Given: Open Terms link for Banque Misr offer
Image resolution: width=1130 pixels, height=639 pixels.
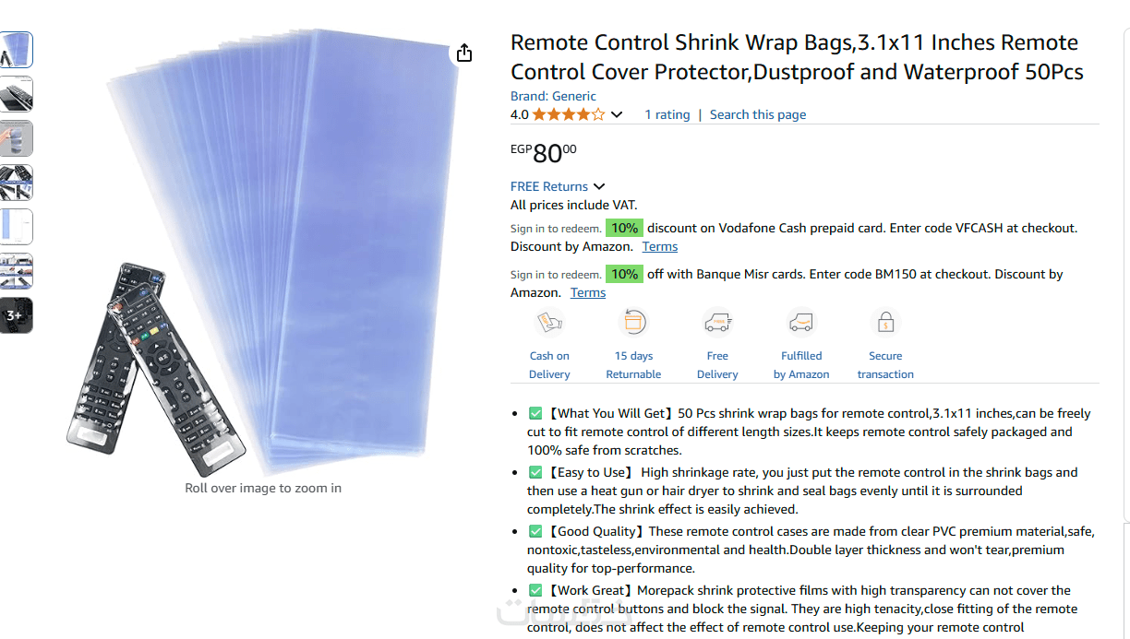Looking at the screenshot, I should coord(588,292).
